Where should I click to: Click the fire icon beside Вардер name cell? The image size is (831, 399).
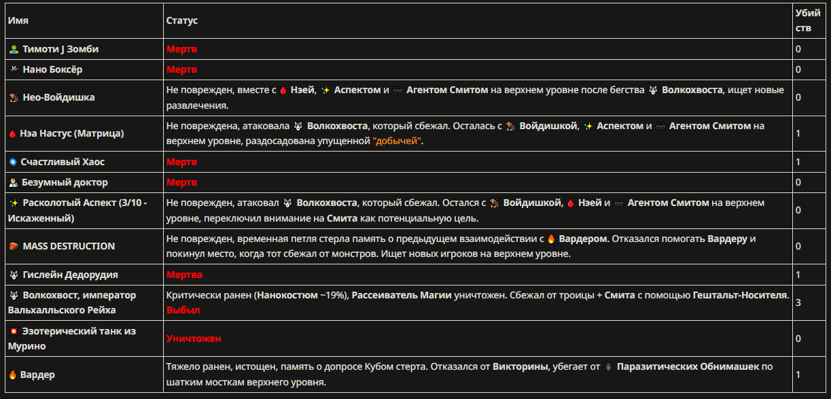pos(14,375)
